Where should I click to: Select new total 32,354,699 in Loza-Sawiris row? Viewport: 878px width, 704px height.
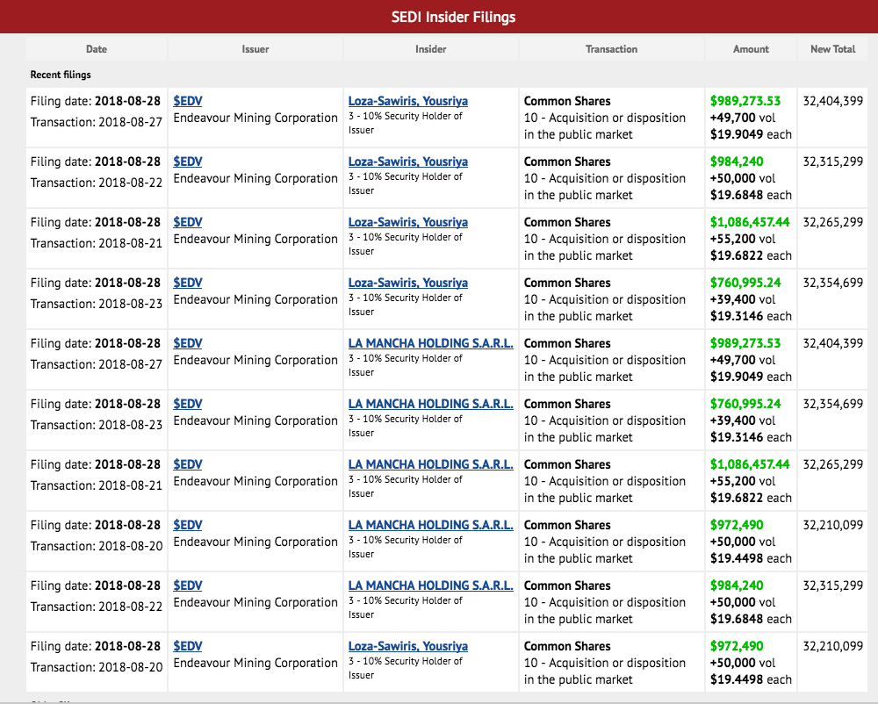point(832,283)
